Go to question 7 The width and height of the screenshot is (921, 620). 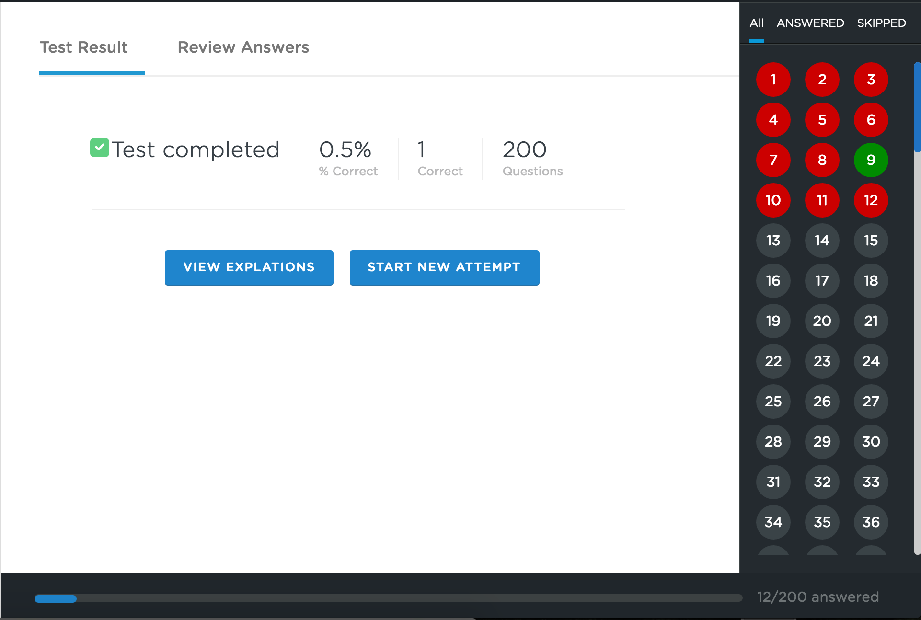[x=773, y=160]
